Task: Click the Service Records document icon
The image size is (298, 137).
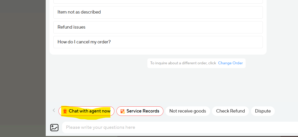Action: pyautogui.click(x=123, y=111)
